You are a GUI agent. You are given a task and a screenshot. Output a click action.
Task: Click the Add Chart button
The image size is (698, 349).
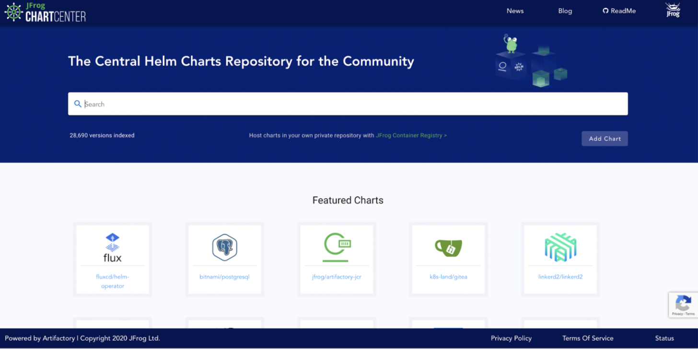pos(605,139)
